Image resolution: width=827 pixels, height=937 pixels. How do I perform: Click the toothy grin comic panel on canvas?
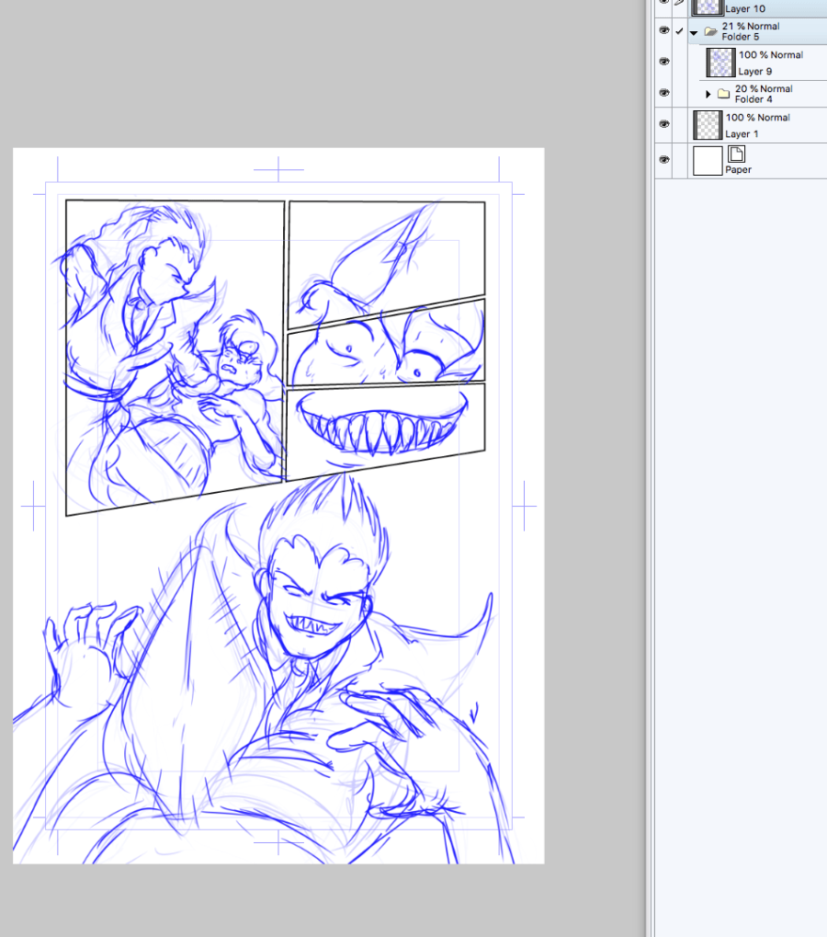coord(386,428)
